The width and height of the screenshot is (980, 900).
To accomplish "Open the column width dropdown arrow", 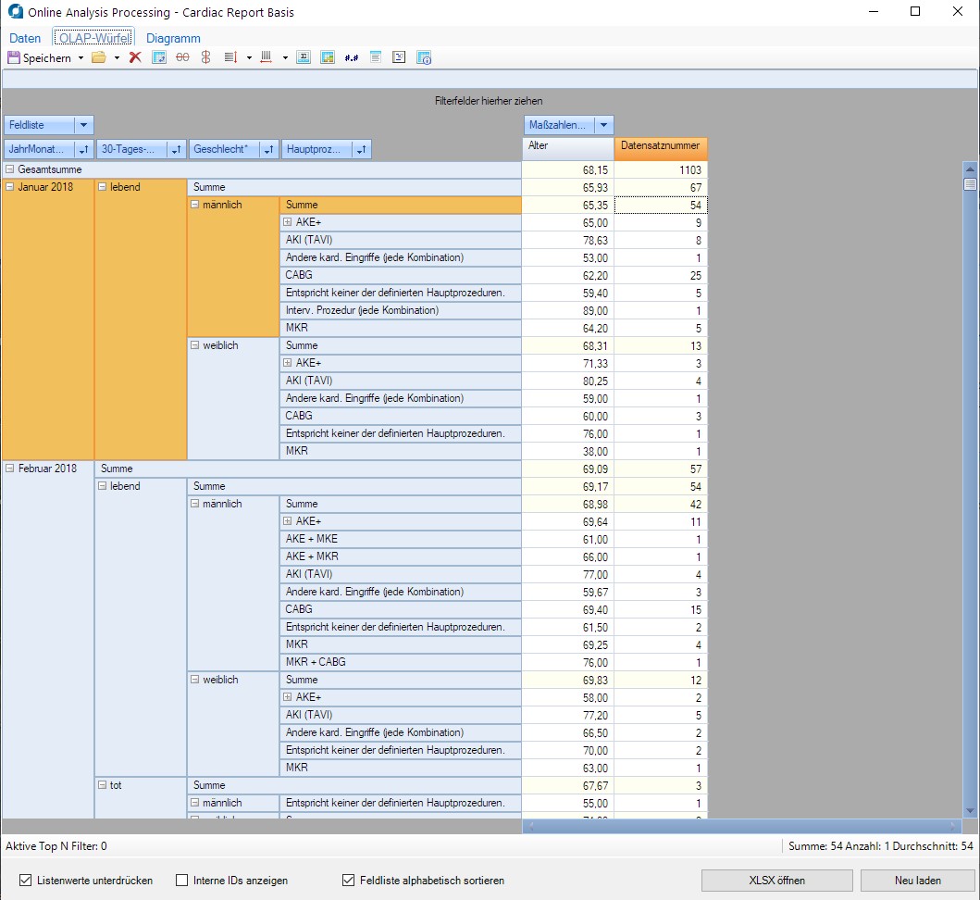I will [x=285, y=58].
